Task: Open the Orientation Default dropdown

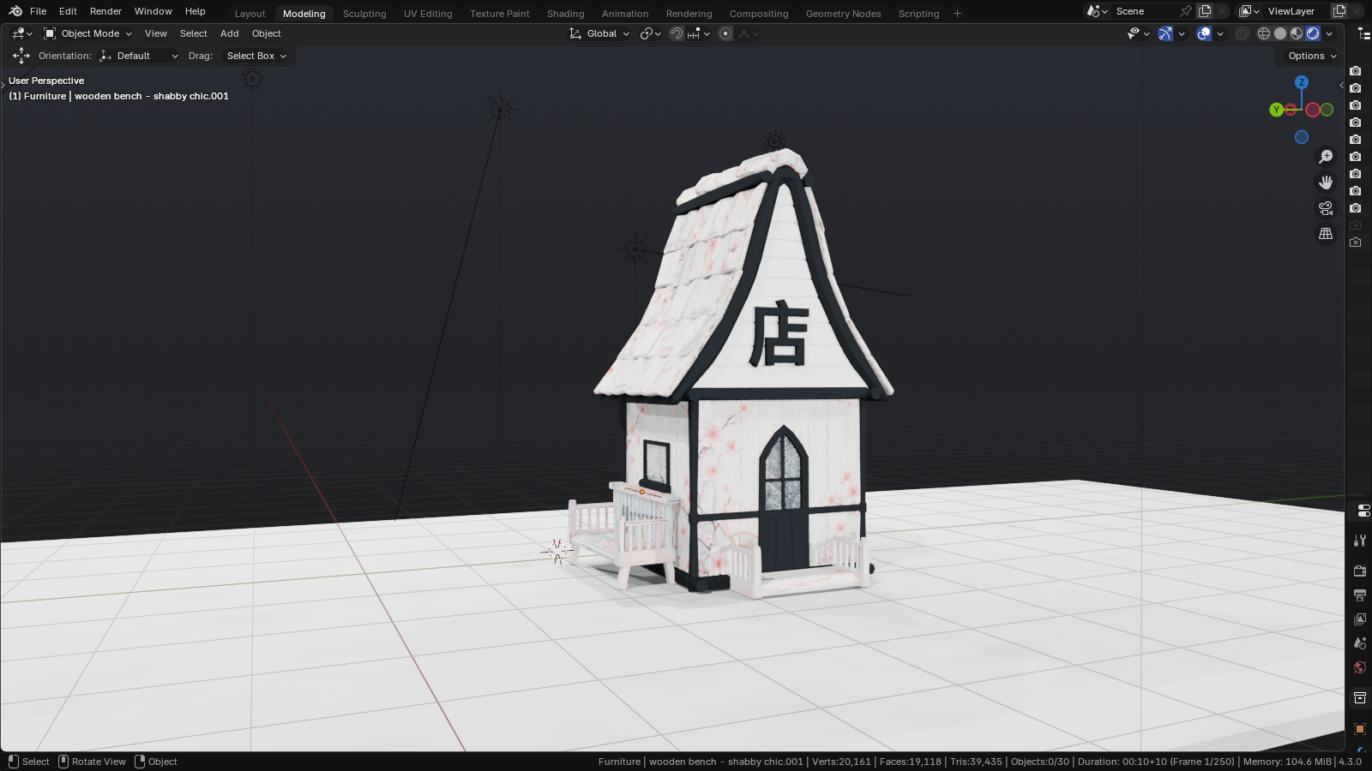Action: coord(139,56)
